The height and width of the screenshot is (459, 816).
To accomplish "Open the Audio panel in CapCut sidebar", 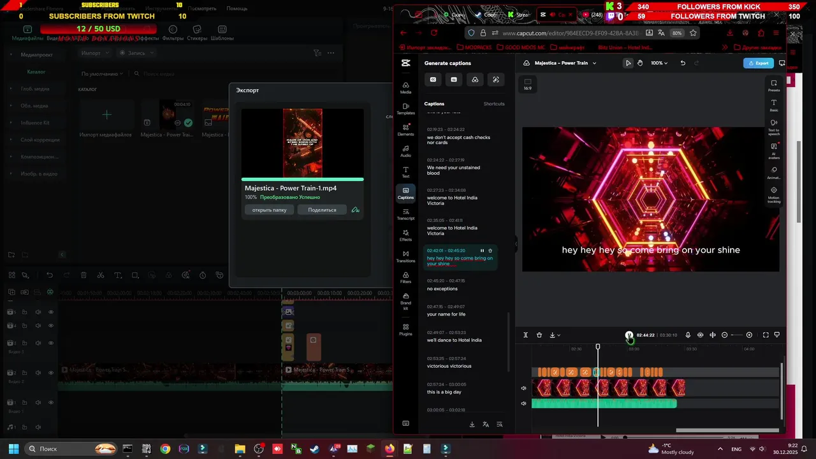I will coord(405,151).
